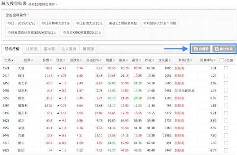Open stock name 盈正
The width and height of the screenshot is (237, 155).
pyautogui.click(x=21, y=120)
